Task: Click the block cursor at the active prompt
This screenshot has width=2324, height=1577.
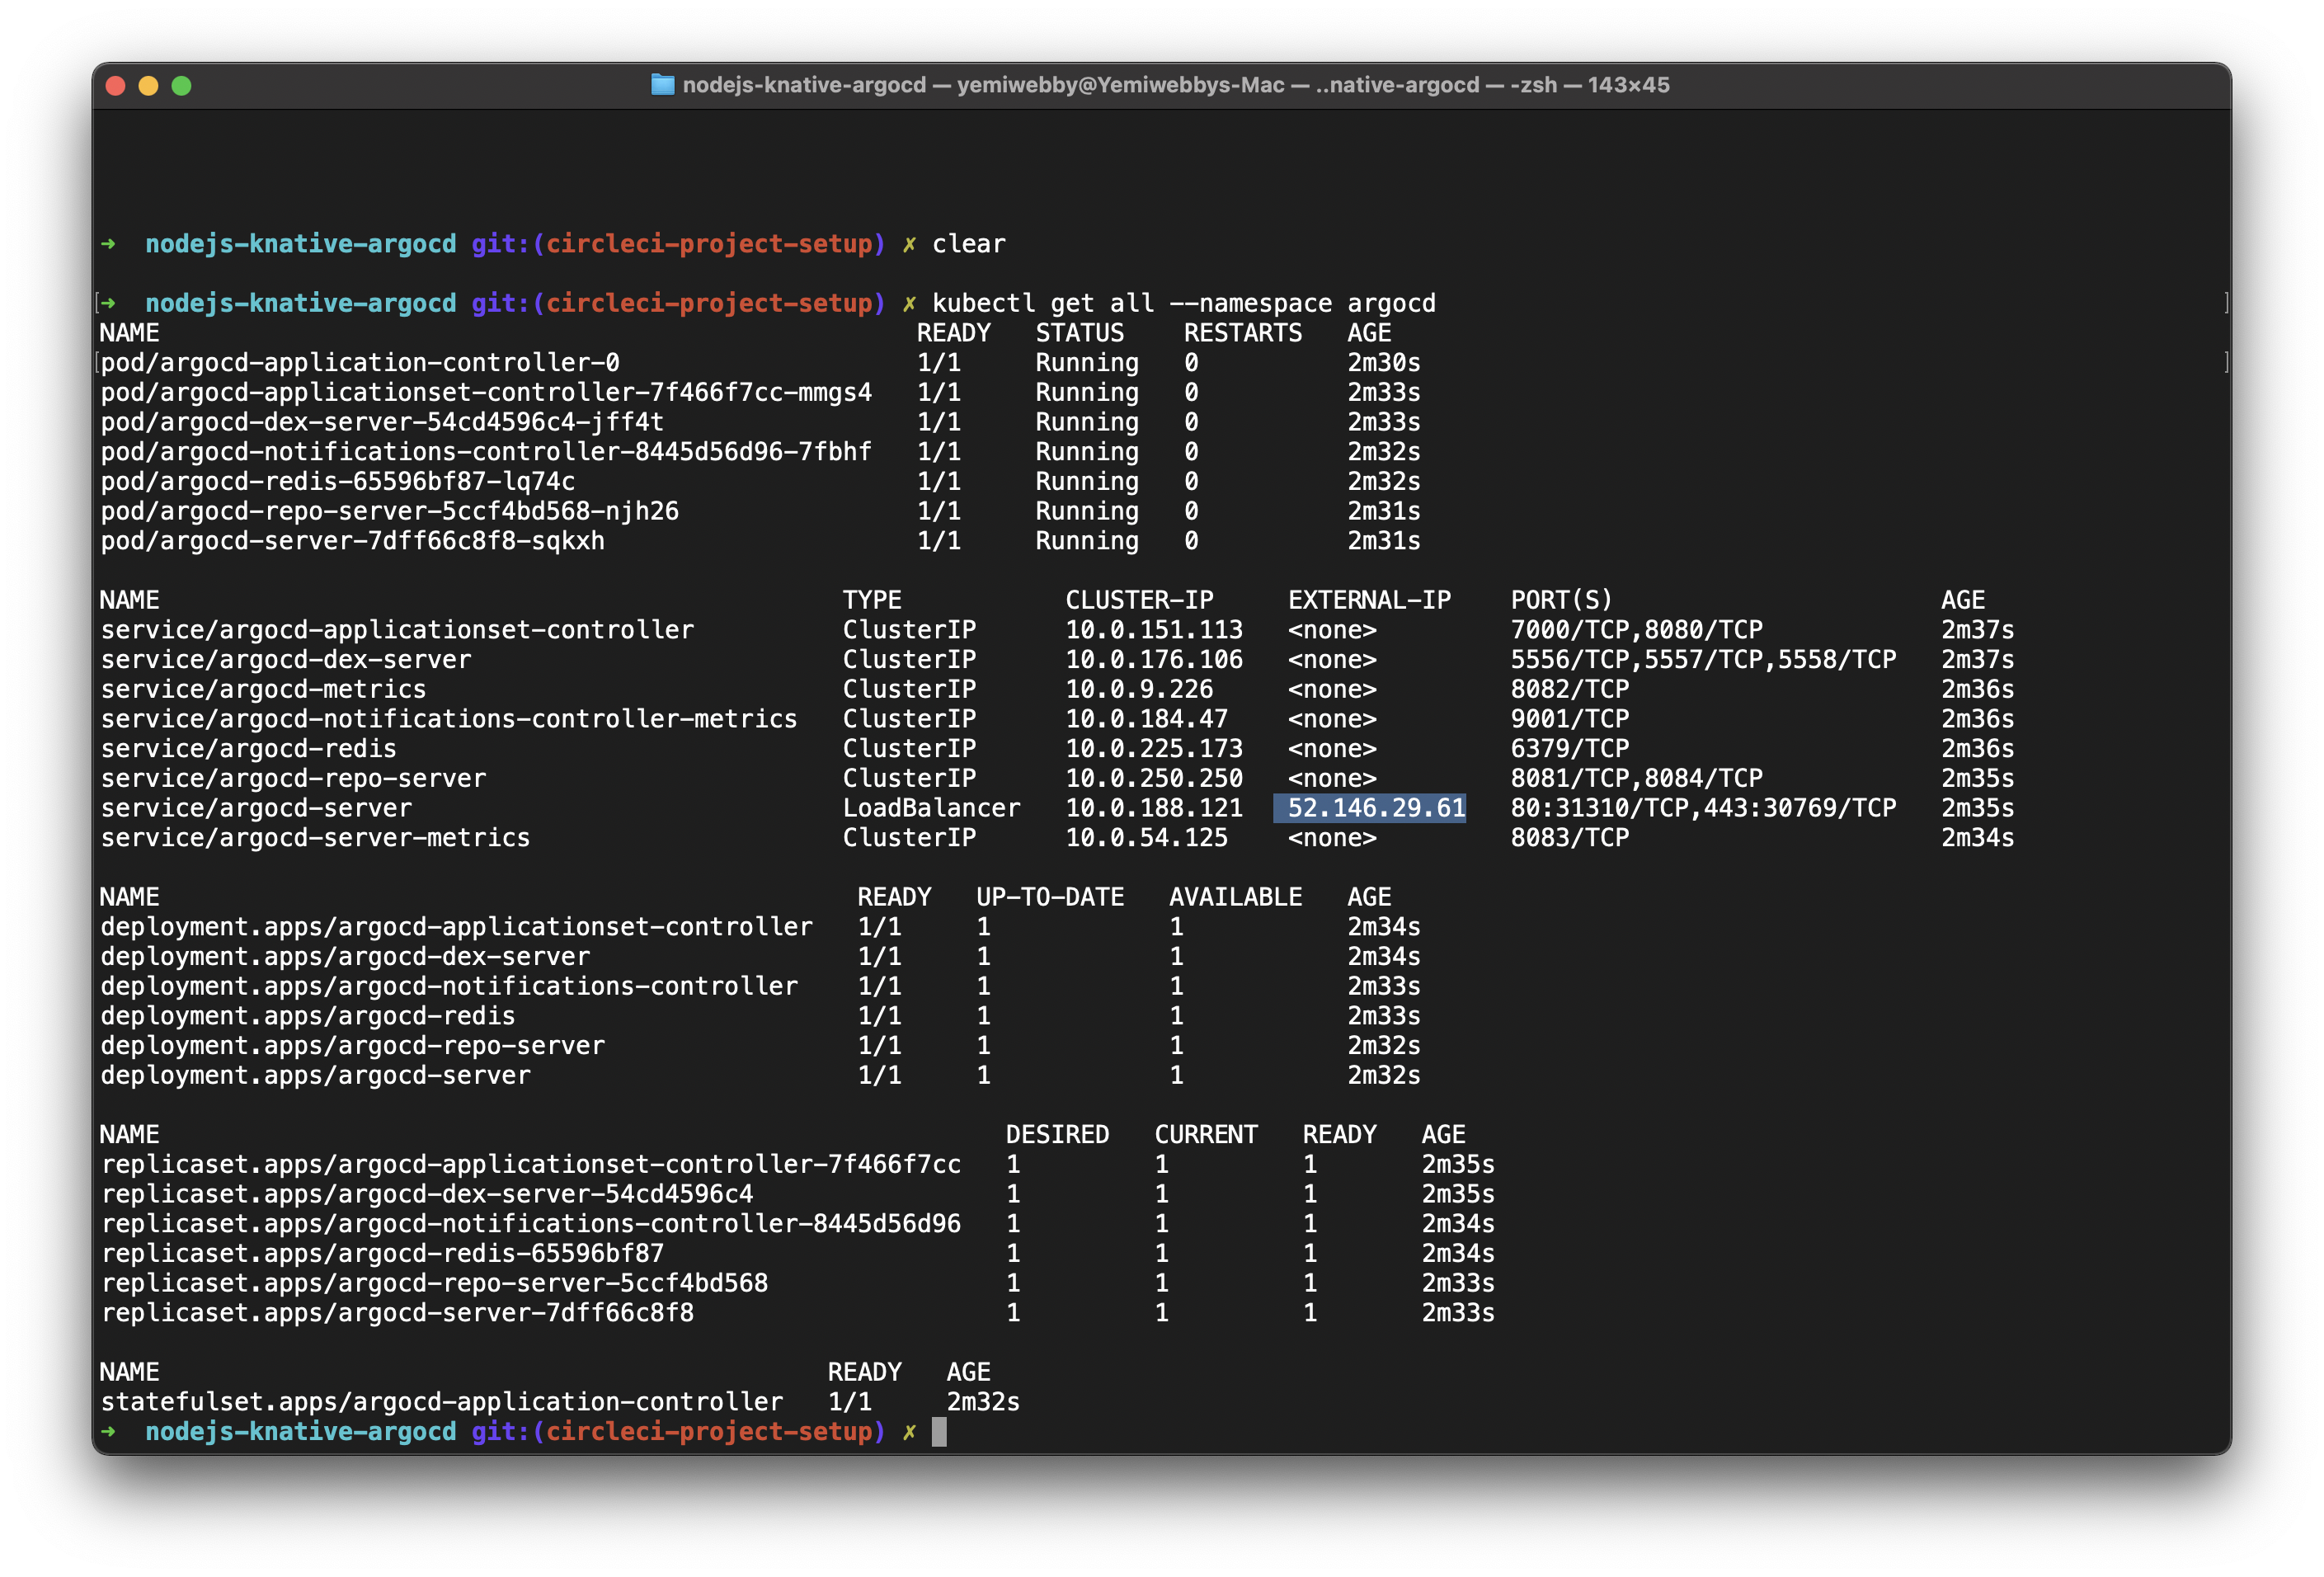Action: [x=938, y=1431]
